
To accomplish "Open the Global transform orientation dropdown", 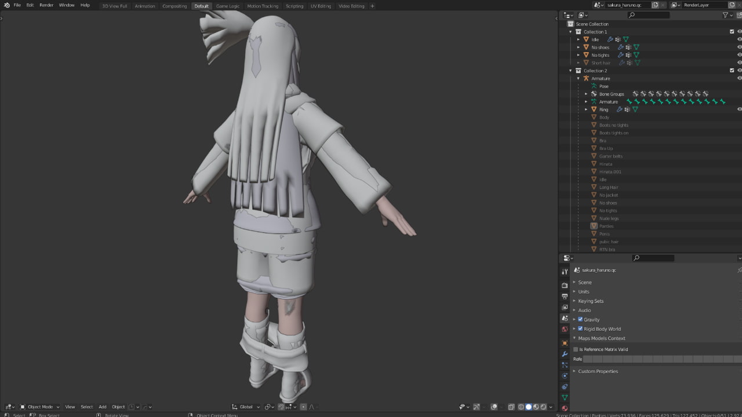I will pyautogui.click(x=246, y=407).
